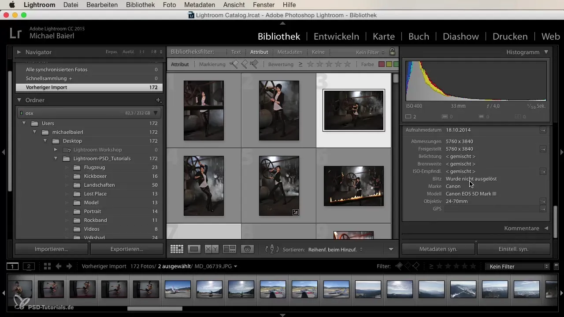
Task: Click Einstell. syn. button
Action: 514,249
